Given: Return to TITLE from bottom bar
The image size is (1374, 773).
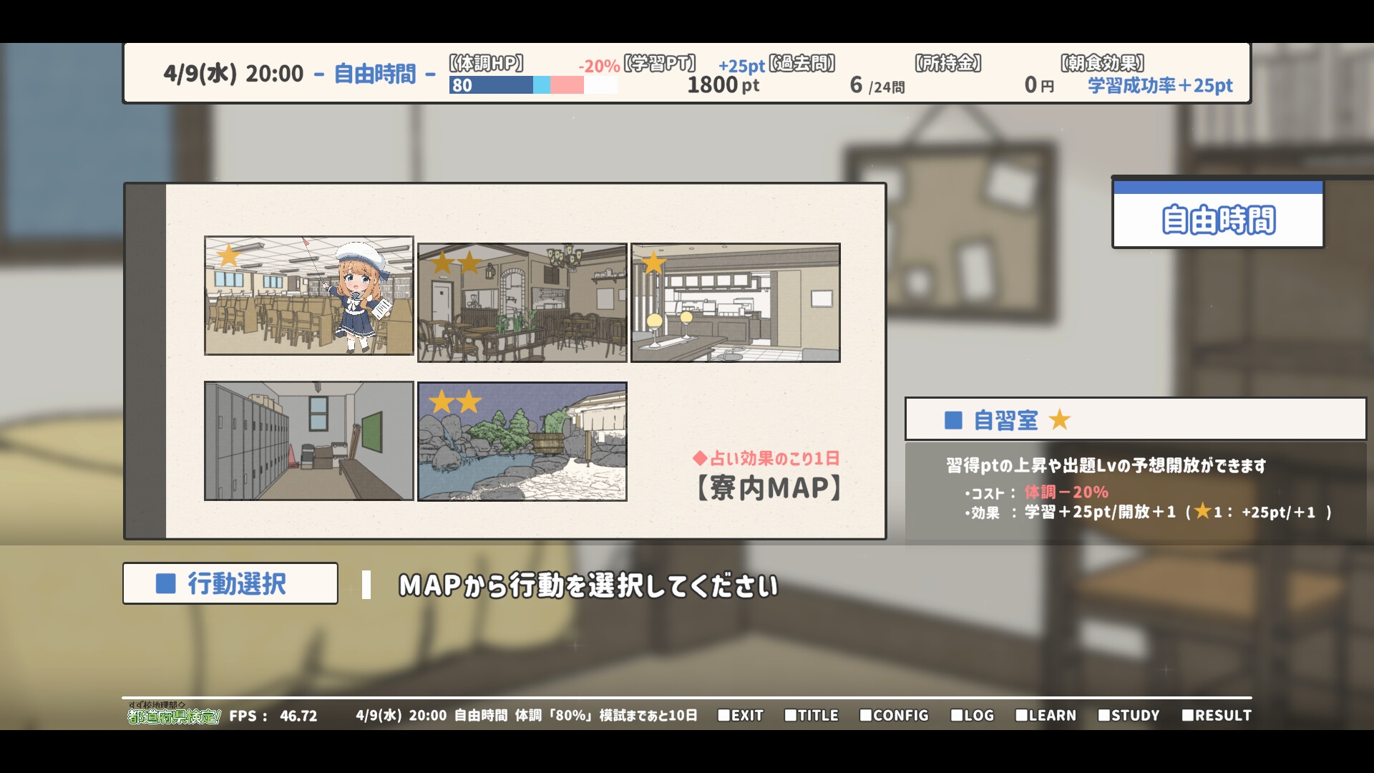Looking at the screenshot, I should click(x=812, y=715).
